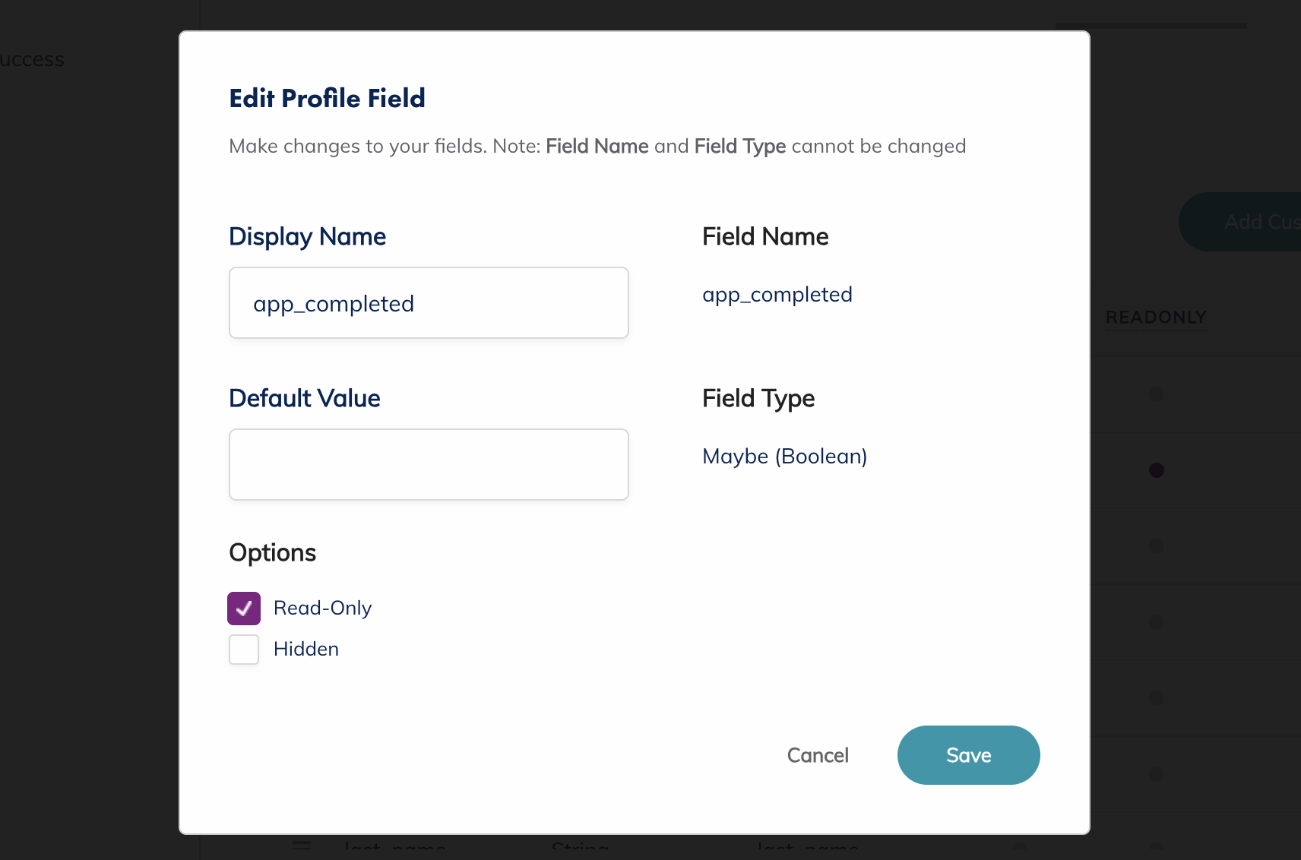Click the Edit Profile Field dialog title
The image size is (1301, 860).
point(327,99)
